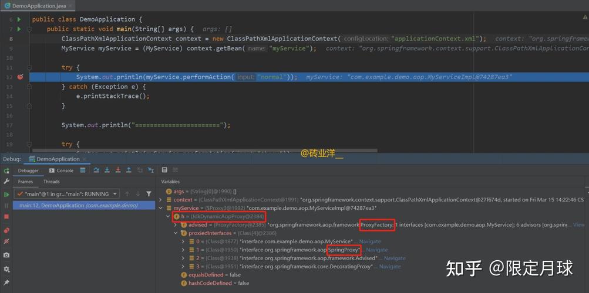Expand element 3 DecoratingProxy interface
The width and height of the screenshot is (589, 293).
point(183,267)
